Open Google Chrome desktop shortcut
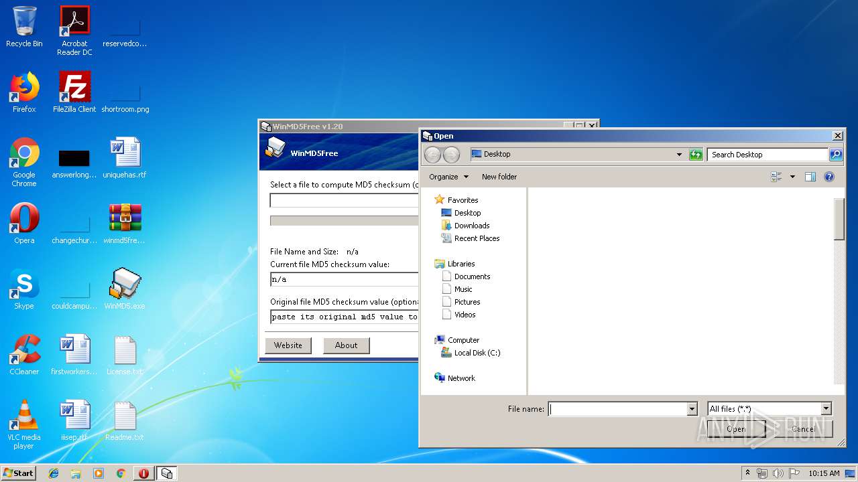The image size is (858, 482). click(24, 162)
